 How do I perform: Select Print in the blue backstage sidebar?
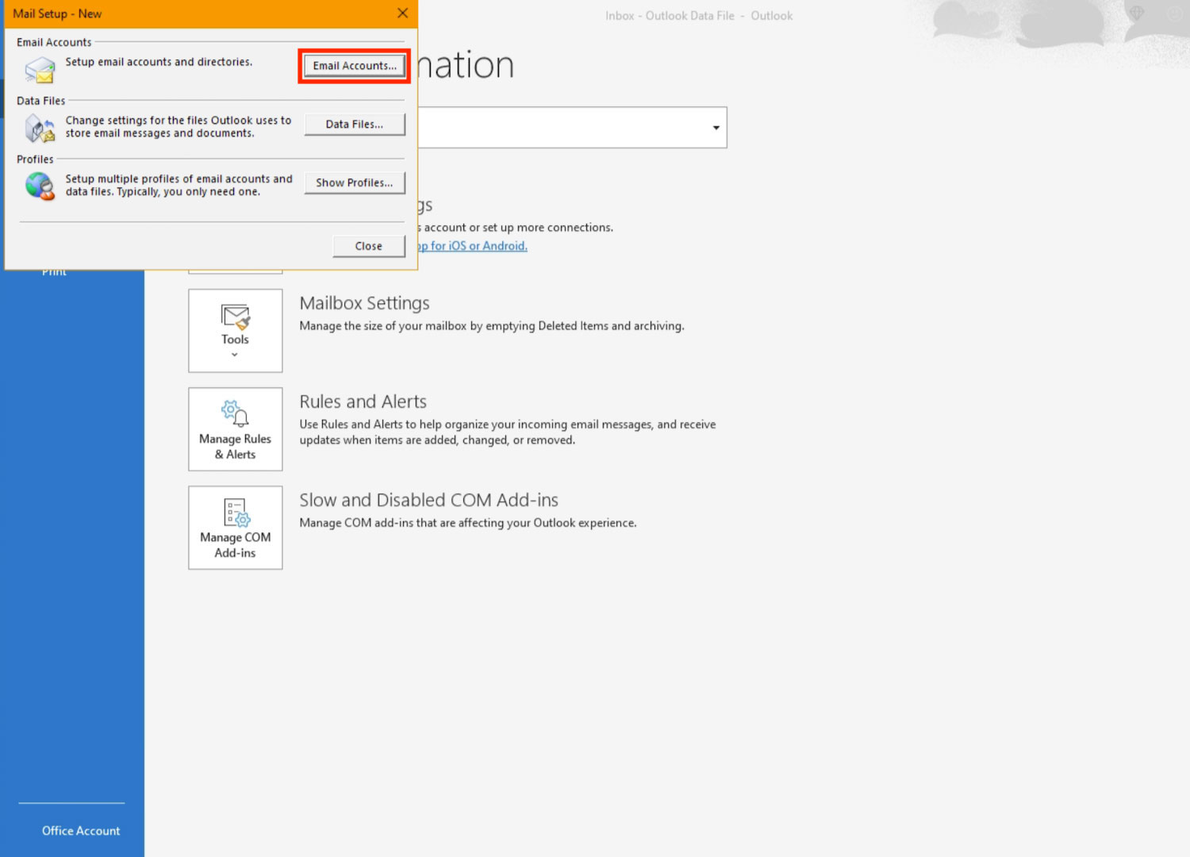pos(54,273)
